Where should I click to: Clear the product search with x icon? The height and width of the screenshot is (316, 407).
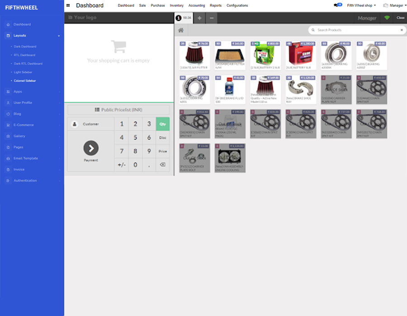[401, 30]
